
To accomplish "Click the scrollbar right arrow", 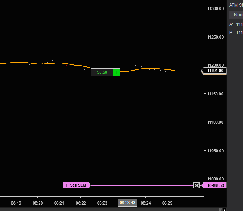I will pos(225,209).
